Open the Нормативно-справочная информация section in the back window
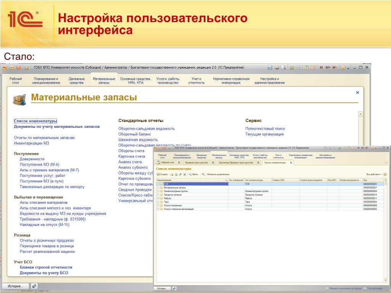Viewport: 391px width, 293px height. click(231, 81)
